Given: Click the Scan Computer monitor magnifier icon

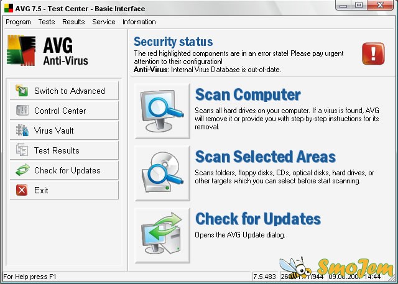Looking at the screenshot, I should click(162, 111).
